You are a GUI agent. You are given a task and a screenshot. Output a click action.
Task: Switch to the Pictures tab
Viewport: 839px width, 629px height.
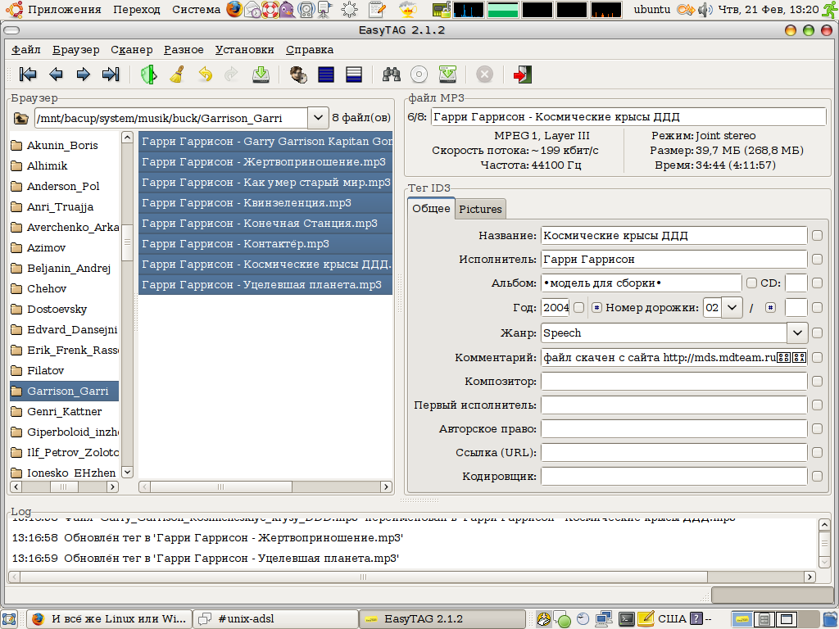pos(480,209)
